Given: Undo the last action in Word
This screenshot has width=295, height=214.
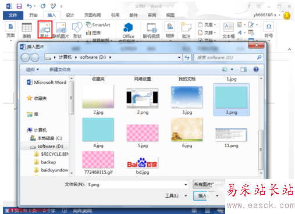Looking at the screenshot, I should point(30,6).
